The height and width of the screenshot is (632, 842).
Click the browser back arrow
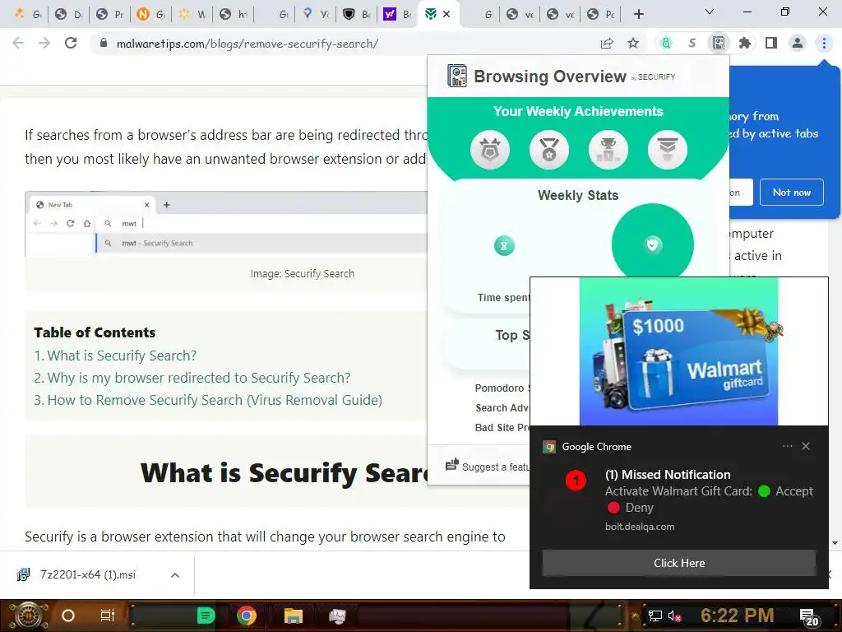click(x=18, y=43)
